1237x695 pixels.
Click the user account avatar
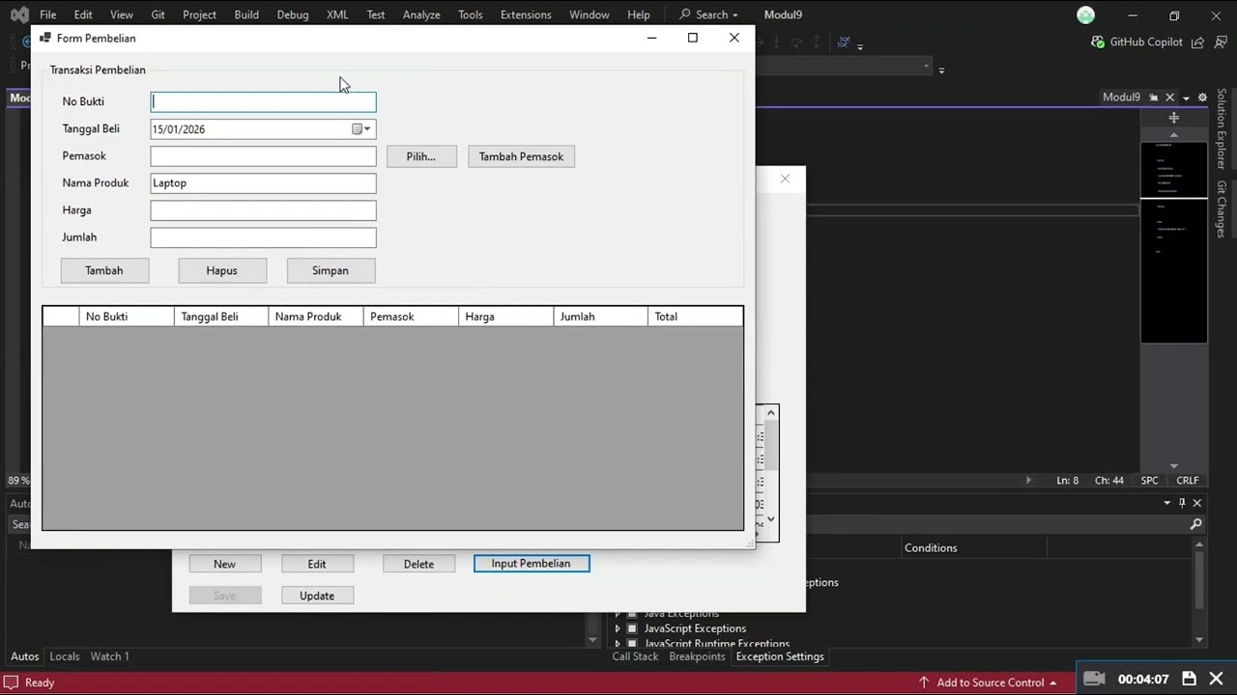coord(1086,14)
